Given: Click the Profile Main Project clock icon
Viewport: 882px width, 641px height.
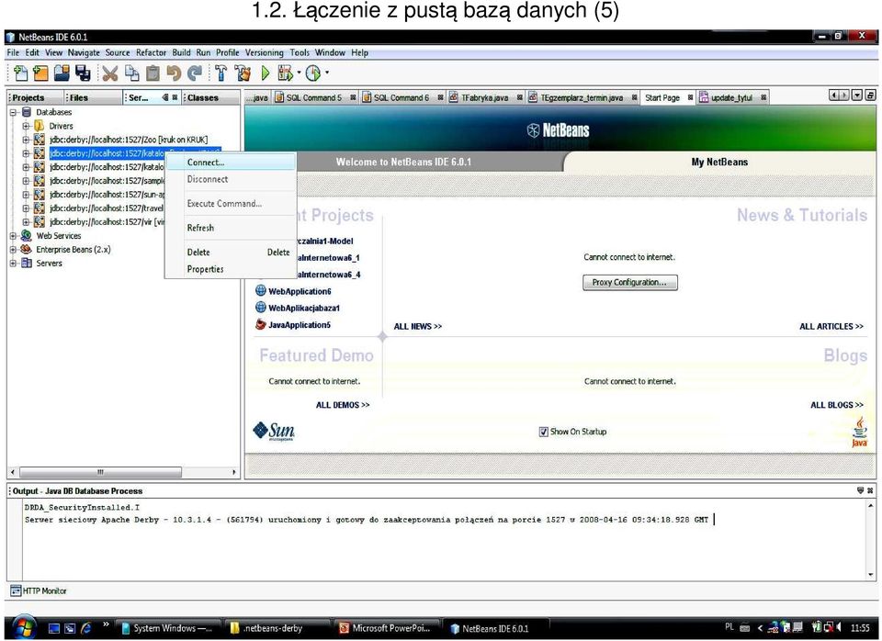Looking at the screenshot, I should [313, 73].
